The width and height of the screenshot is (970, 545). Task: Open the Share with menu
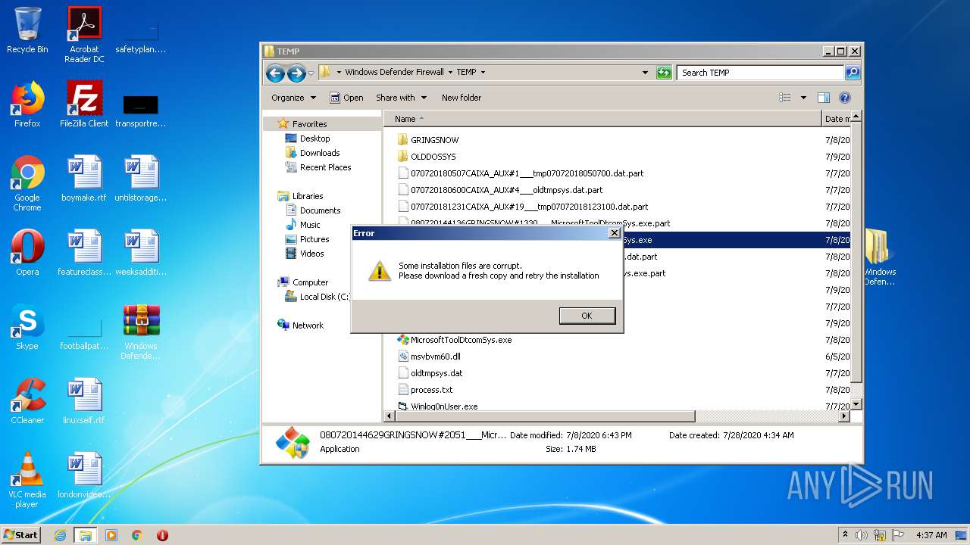pyautogui.click(x=402, y=98)
